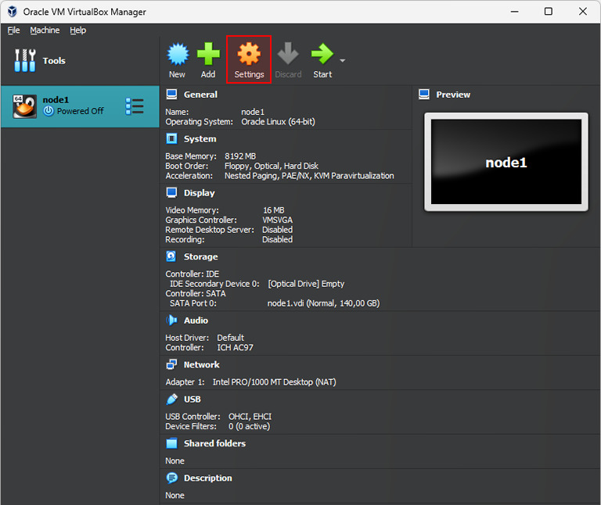This screenshot has width=601, height=505.
Task: Click the Remote Desktop Server Disabled value
Action: (277, 230)
